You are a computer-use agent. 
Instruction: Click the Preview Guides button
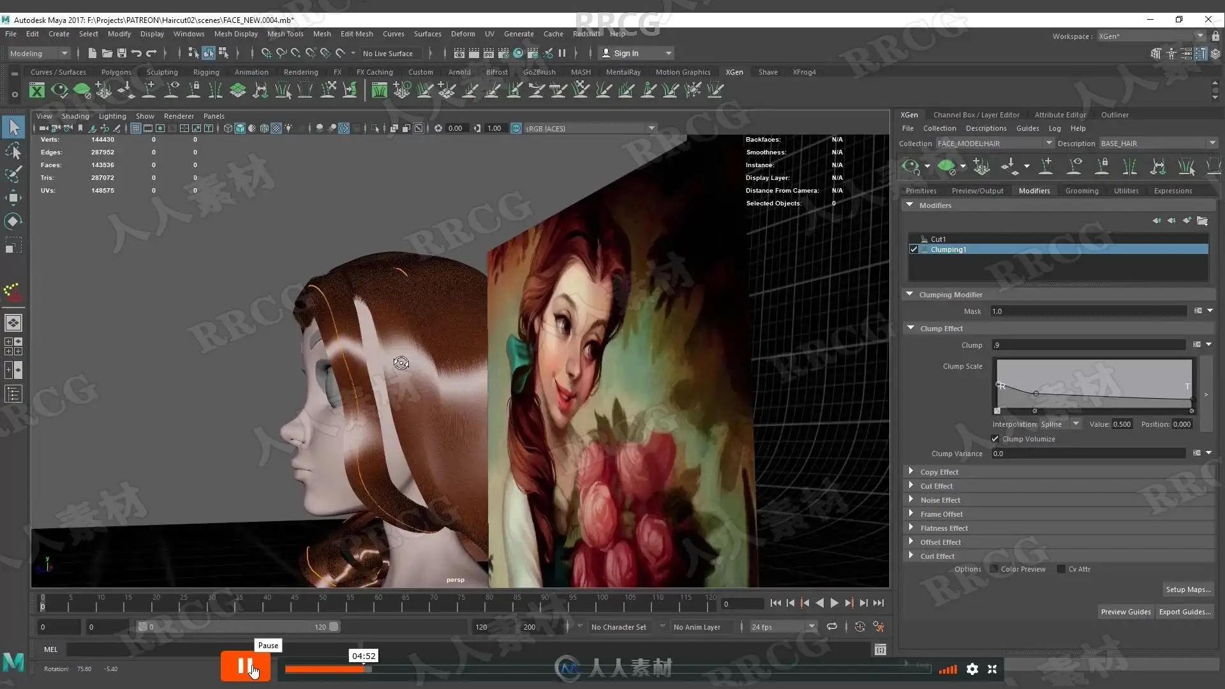pos(1125,612)
